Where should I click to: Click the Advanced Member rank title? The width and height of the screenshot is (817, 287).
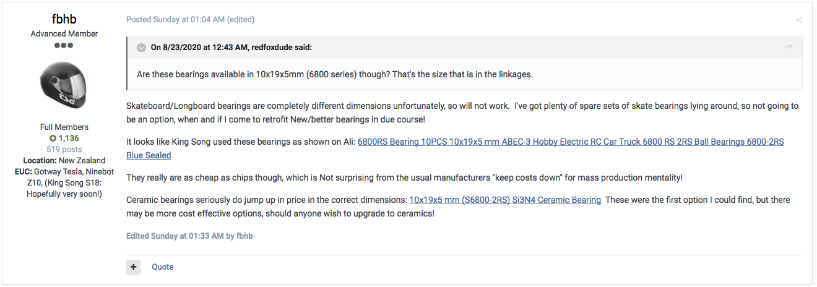point(64,33)
